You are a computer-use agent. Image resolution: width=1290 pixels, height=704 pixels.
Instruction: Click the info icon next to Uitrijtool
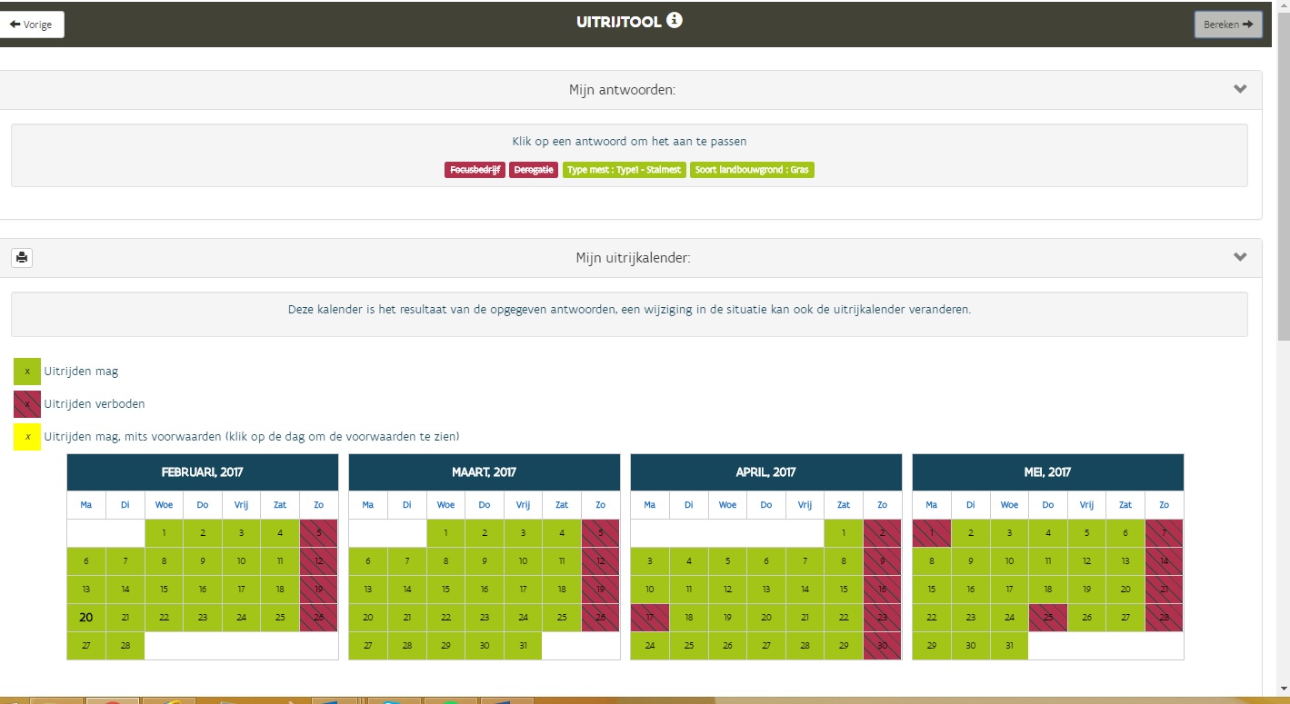pyautogui.click(x=675, y=20)
